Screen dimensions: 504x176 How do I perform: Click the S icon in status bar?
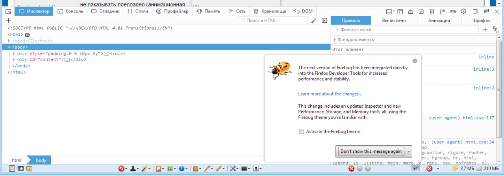(12, 169)
